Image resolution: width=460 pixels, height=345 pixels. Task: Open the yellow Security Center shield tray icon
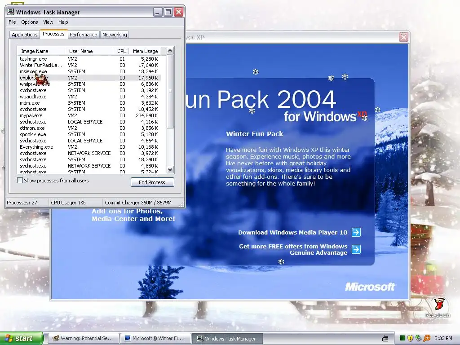410,338
